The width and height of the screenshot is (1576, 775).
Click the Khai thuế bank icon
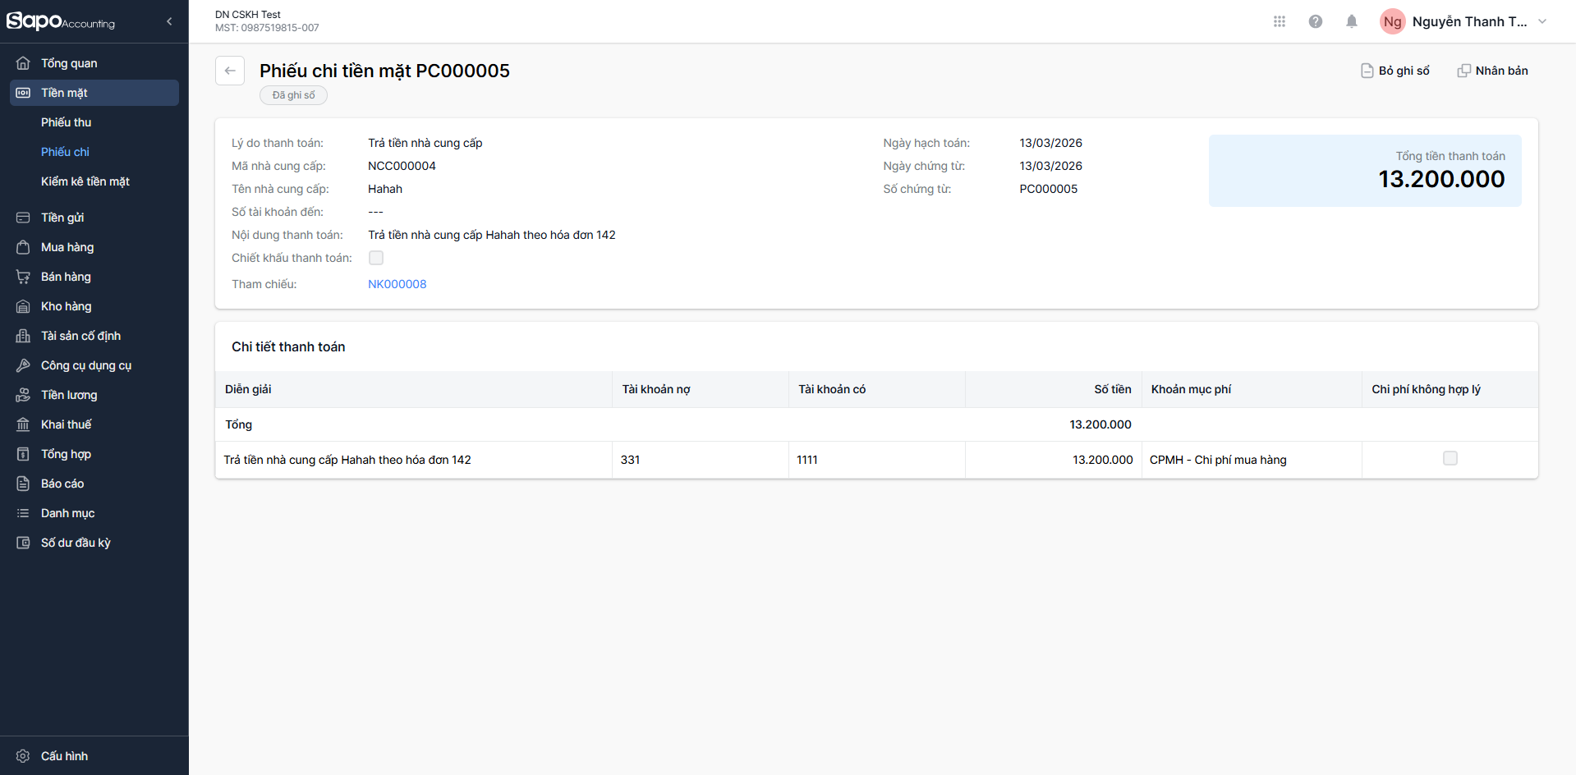23,424
